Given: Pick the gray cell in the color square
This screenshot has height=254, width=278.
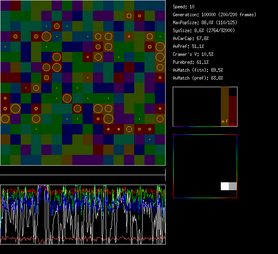Looking at the screenshot, I should tap(233, 186).
